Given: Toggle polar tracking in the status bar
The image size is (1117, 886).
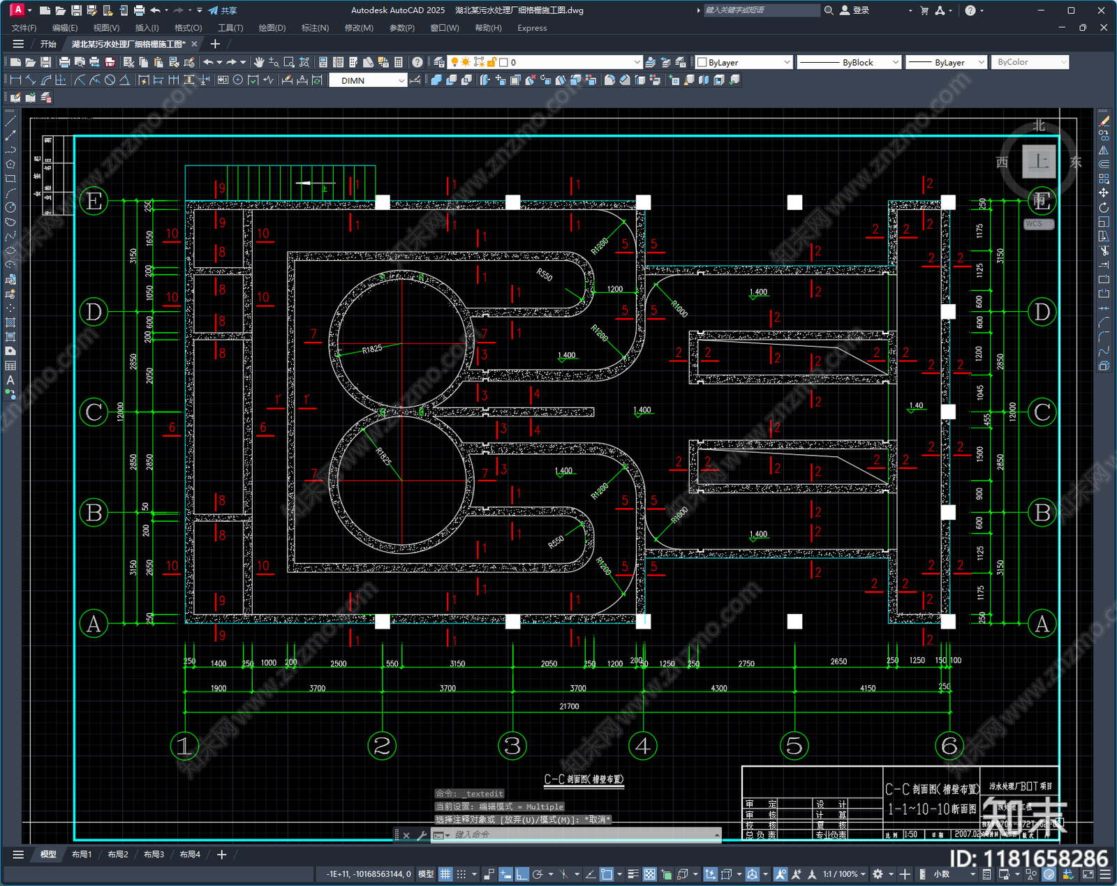Looking at the screenshot, I should click(x=538, y=874).
